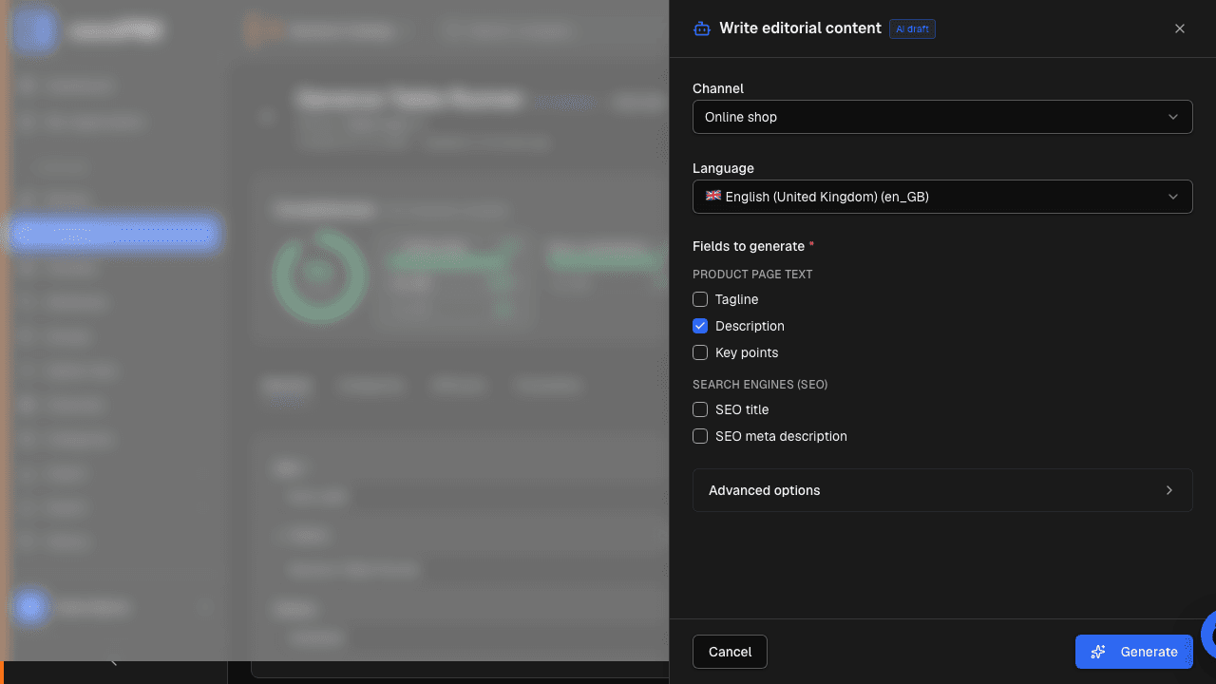Open the Channel dropdown showing Online shop
Screen dimensions: 1216x684
(x=942, y=117)
